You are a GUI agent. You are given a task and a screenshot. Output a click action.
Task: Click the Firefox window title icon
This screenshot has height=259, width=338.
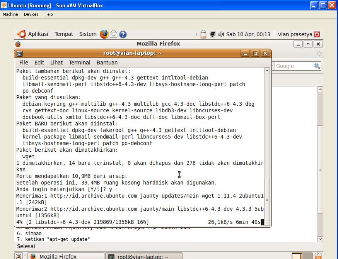pos(18,44)
